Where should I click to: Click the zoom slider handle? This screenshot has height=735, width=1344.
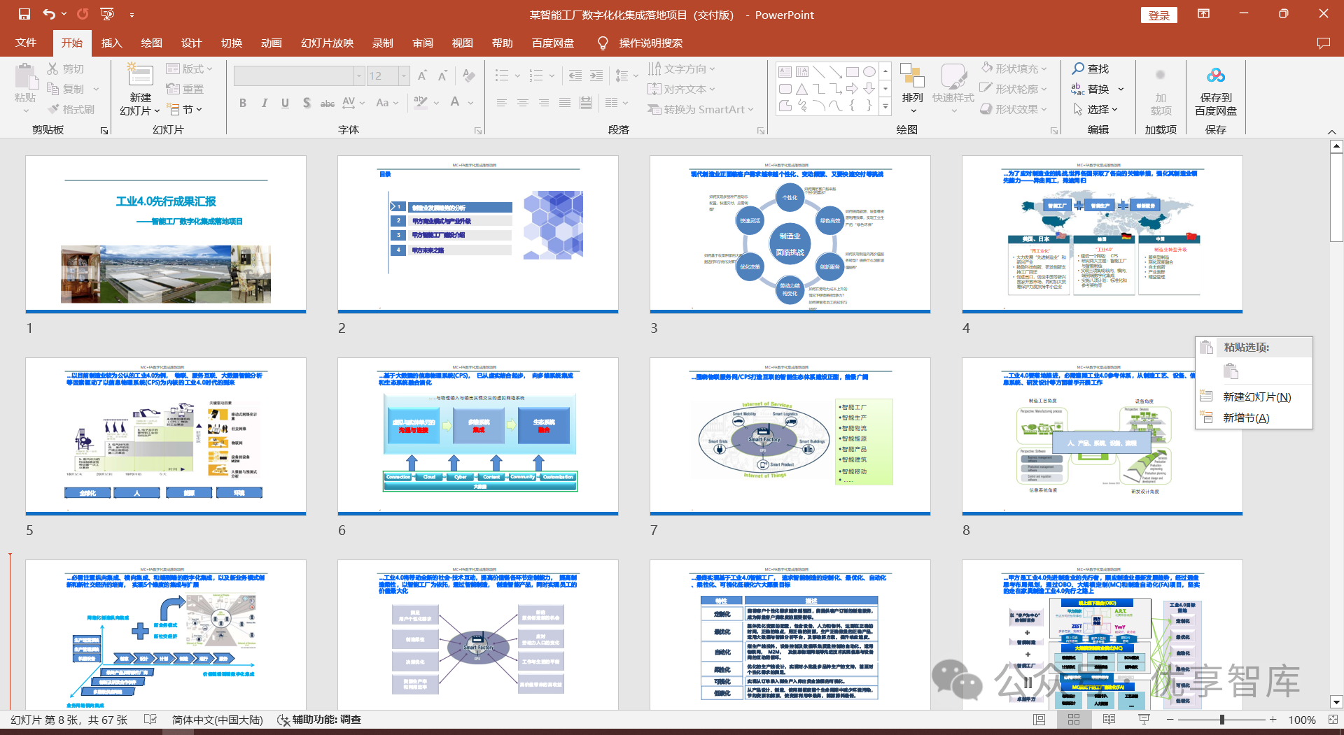pyautogui.click(x=1221, y=719)
